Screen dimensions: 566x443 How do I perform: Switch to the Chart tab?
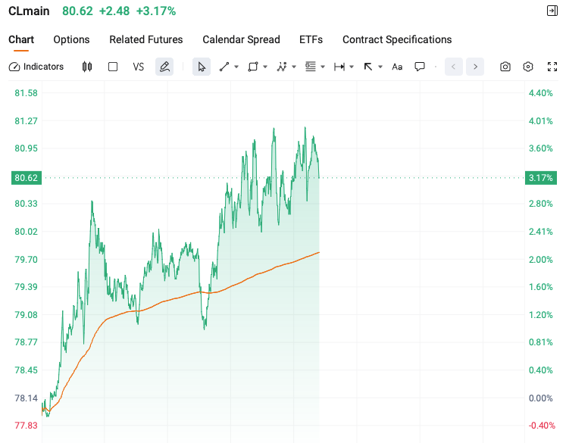pos(21,39)
